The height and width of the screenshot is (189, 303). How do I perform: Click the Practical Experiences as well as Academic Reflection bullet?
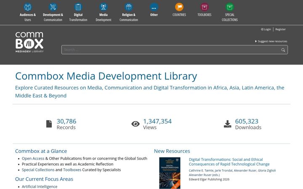67,164
